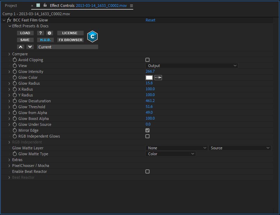Select previous preset with up arrow
The image size is (280, 215).
(x=21, y=47)
